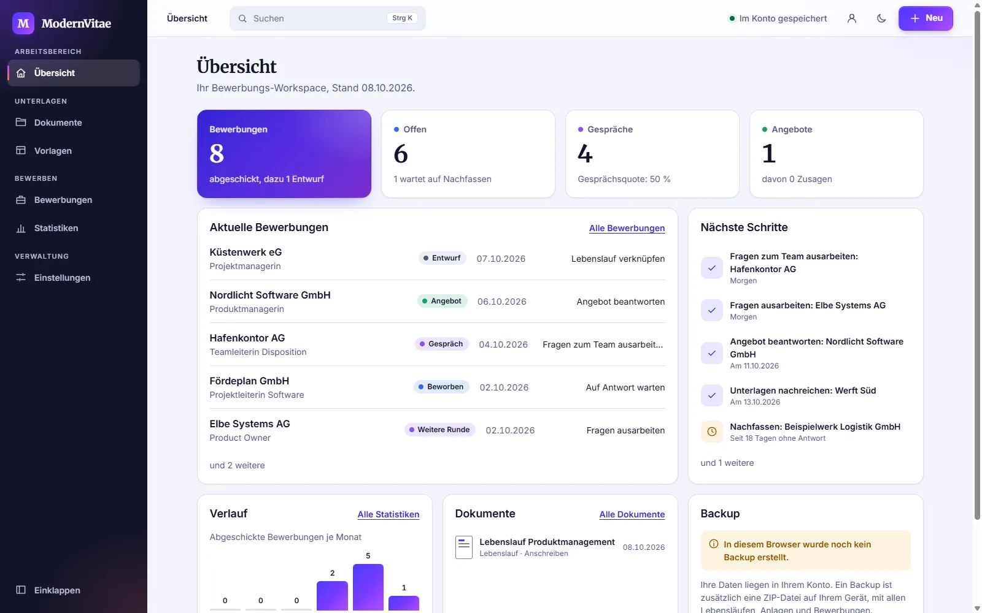The image size is (982, 613).
Task: Open the Alle Bewerbungen link
Action: [627, 228]
